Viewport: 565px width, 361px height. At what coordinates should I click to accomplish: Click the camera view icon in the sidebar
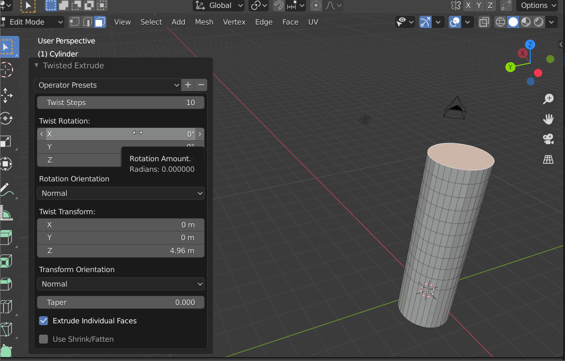(548, 139)
